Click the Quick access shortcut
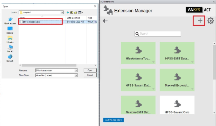Image resolution: width=216 pixels, height=126 pixels. 10,21
